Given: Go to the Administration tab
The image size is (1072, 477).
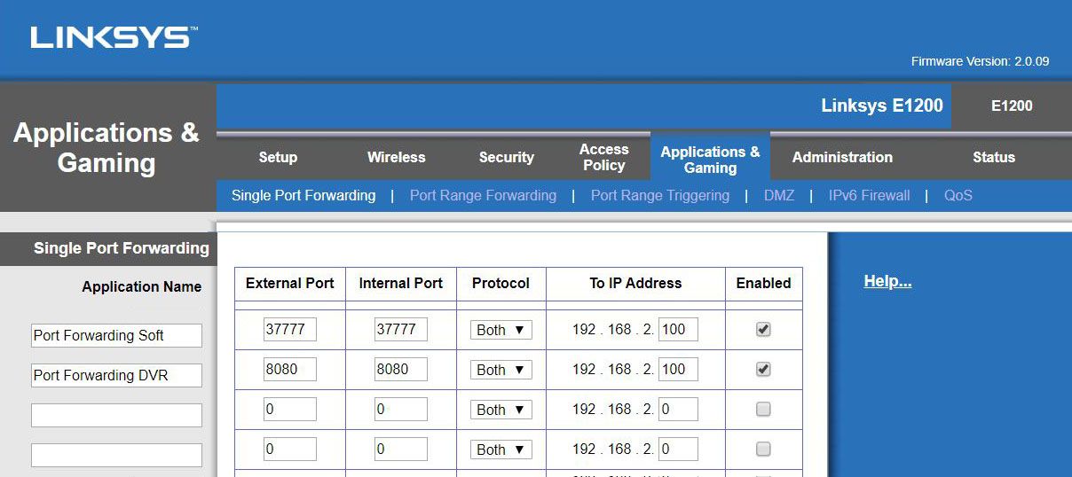Looking at the screenshot, I should click(x=842, y=157).
